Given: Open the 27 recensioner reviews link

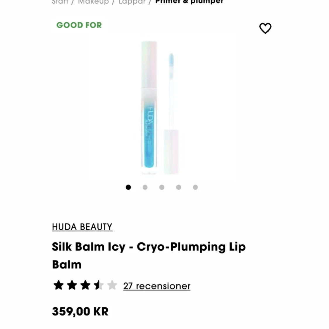Looking at the screenshot, I should click(x=157, y=286).
